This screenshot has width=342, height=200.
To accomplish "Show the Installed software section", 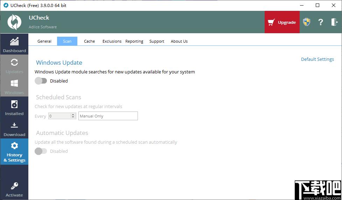I will click(x=14, y=107).
